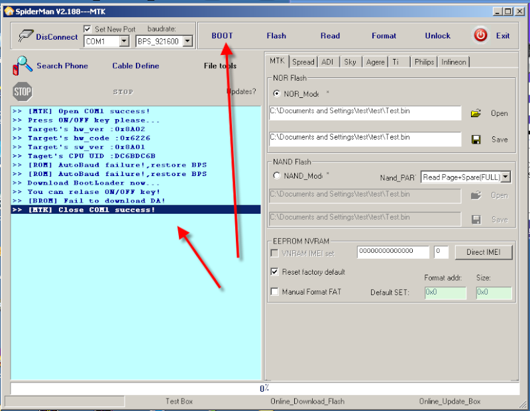Click the NOR Flash Save disk icon
The height and width of the screenshot is (411, 530).
coord(476,140)
